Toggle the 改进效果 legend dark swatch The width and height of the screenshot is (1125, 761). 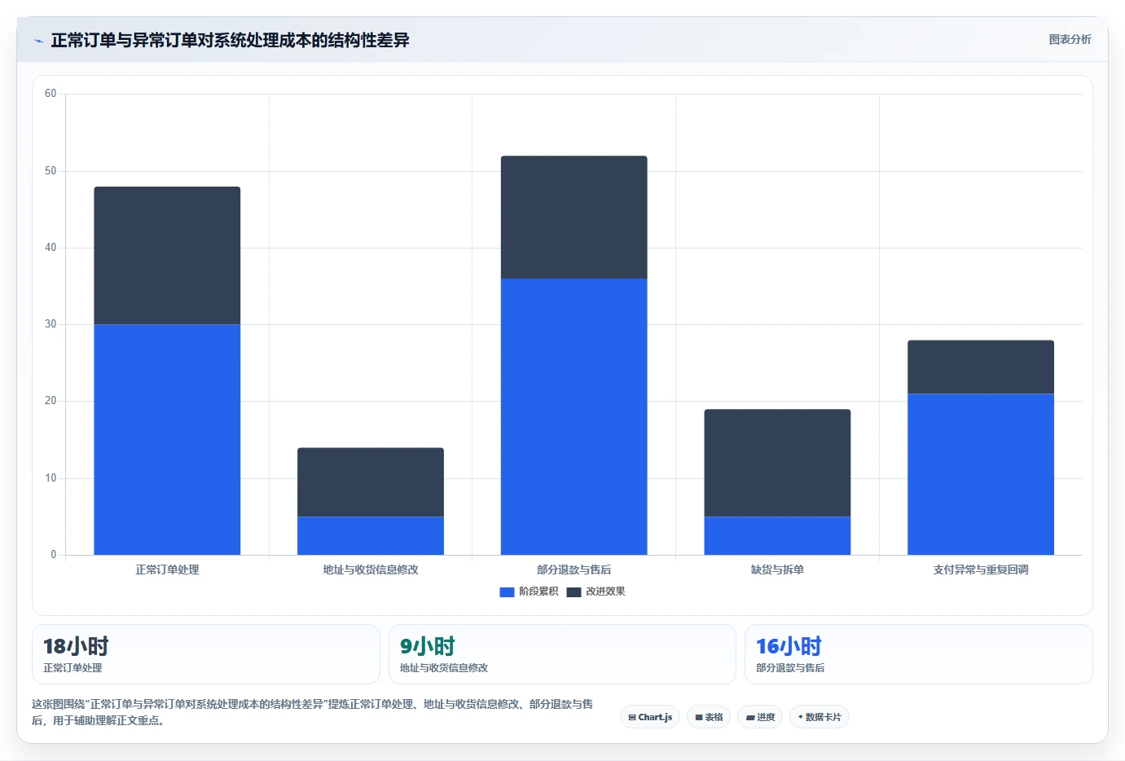[573, 592]
